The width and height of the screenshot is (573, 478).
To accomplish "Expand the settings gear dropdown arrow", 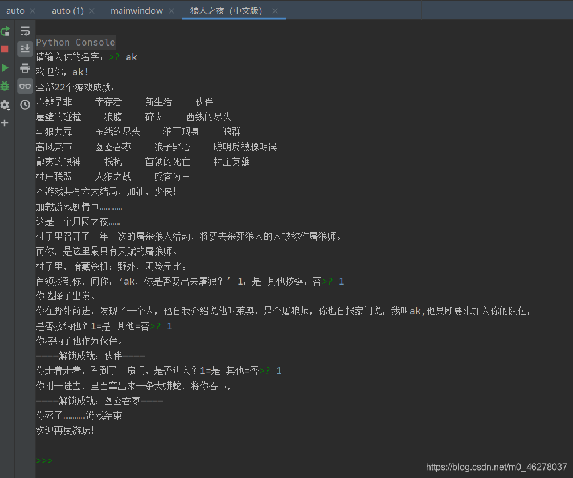I will point(9,110).
